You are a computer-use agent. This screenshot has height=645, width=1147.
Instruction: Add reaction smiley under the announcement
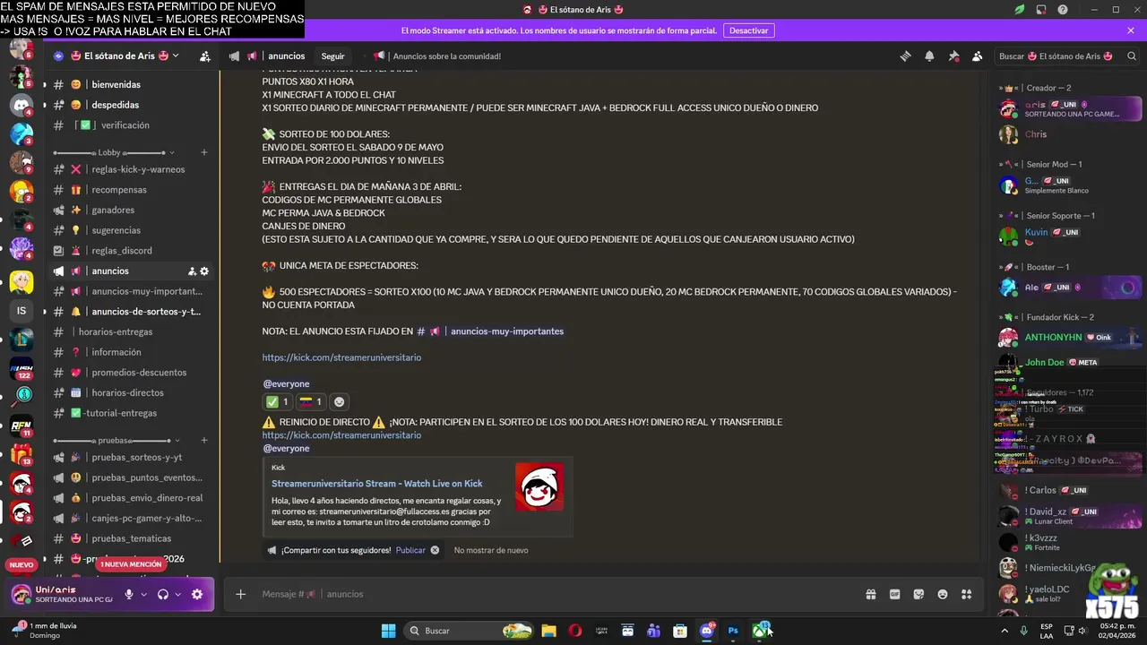(x=339, y=402)
